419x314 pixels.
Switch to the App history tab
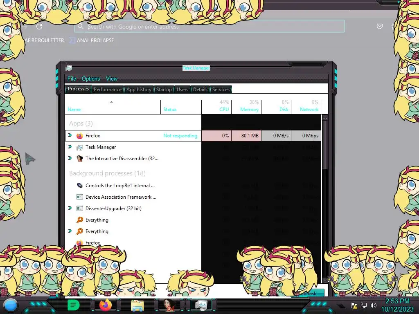pos(139,90)
